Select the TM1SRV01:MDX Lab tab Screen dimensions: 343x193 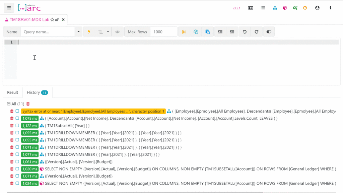pos(29,20)
